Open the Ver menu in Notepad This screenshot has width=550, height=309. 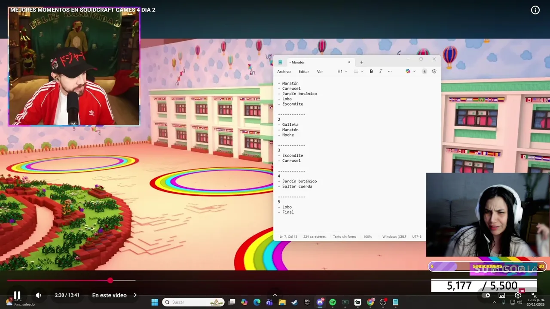(x=320, y=72)
